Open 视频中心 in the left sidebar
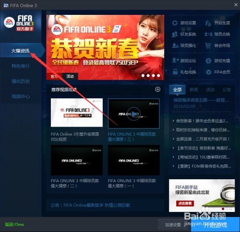240x232 pixels. tap(21, 96)
